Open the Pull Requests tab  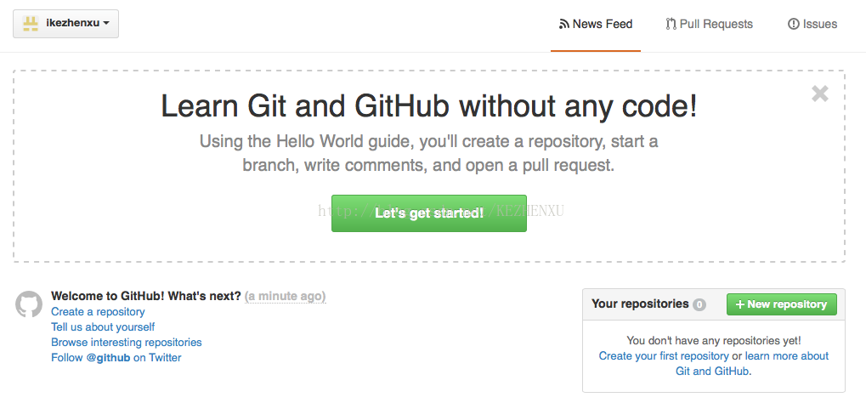point(709,25)
